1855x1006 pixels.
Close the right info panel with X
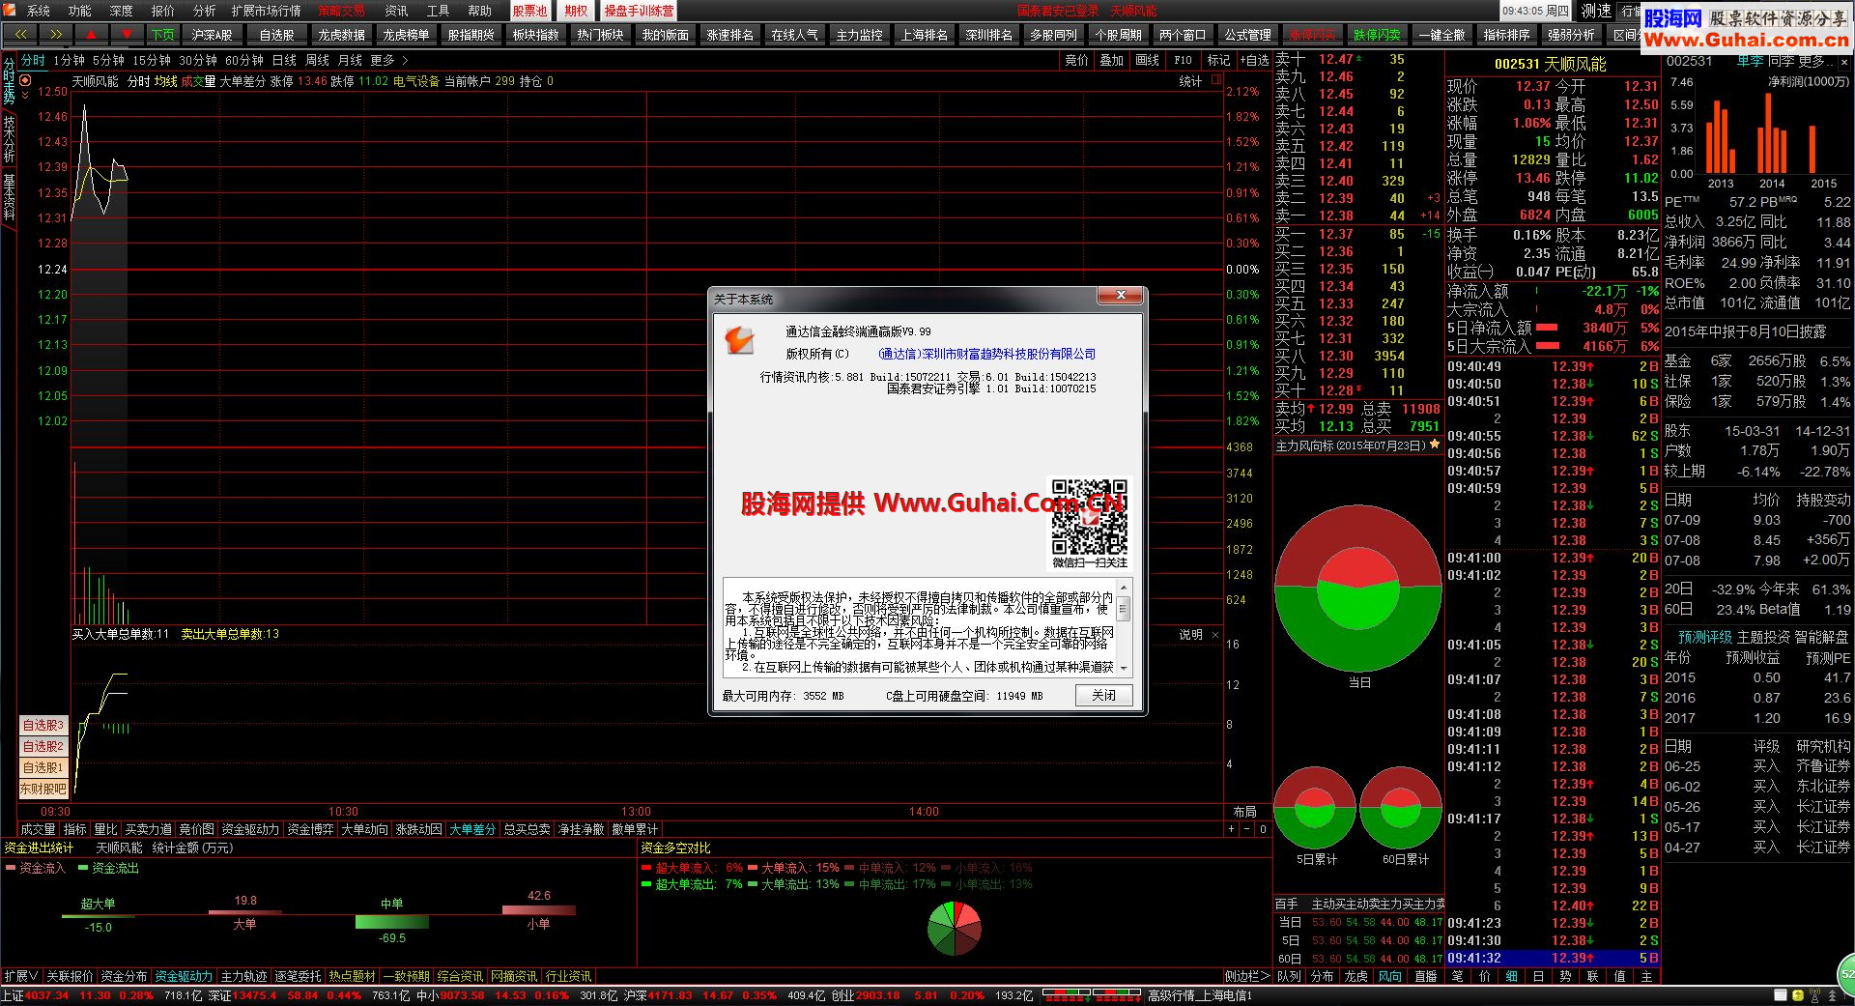click(1844, 62)
